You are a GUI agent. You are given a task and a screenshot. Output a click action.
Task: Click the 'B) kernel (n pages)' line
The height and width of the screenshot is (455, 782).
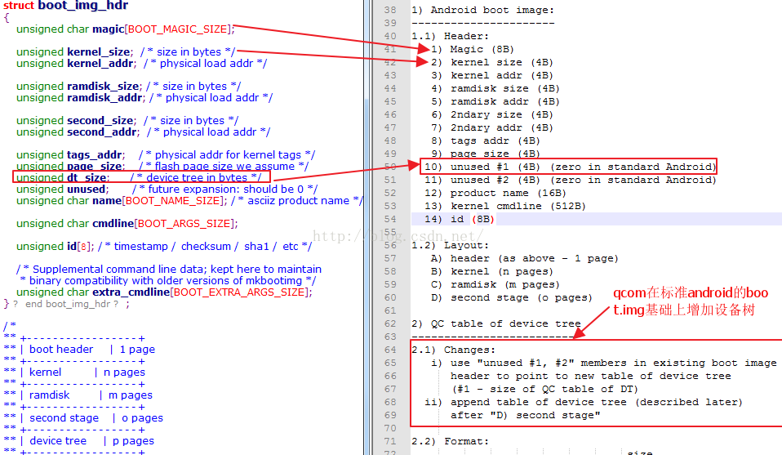click(492, 271)
